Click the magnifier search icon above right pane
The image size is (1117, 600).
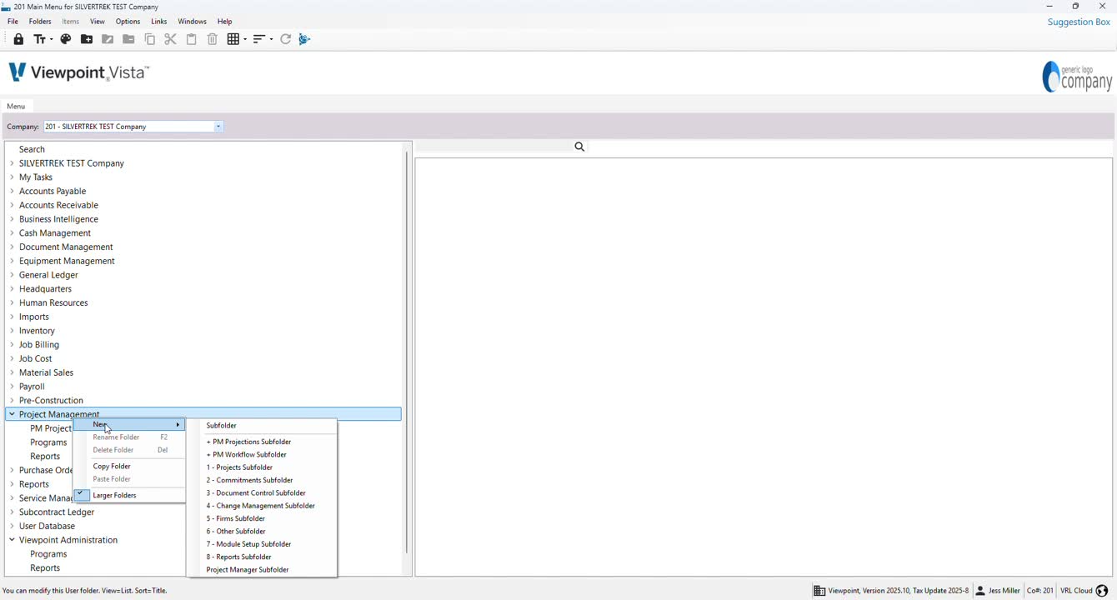tap(579, 147)
